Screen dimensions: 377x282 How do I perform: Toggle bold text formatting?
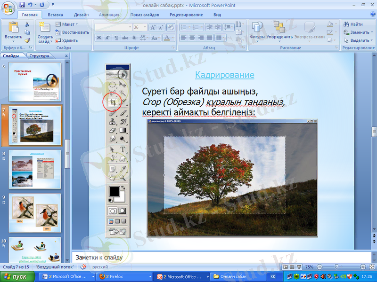(99, 38)
